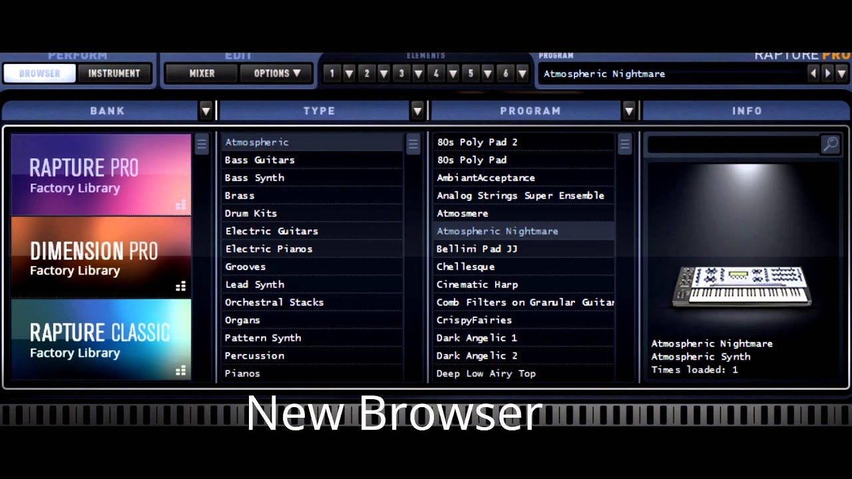Click grid icon on Dimension Pro bank
The height and width of the screenshot is (479, 852).
point(180,287)
